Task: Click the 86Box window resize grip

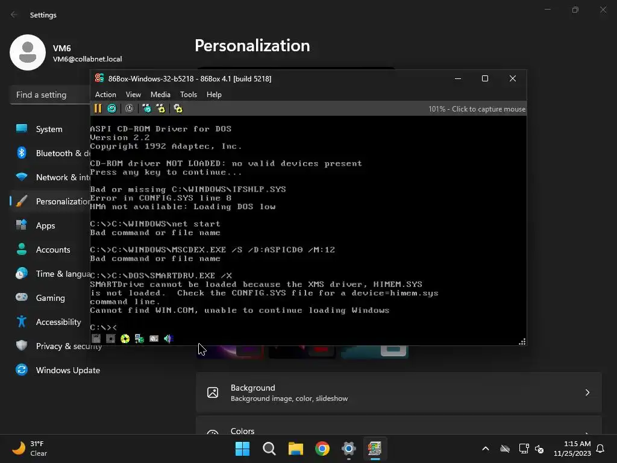Action: [522, 341]
